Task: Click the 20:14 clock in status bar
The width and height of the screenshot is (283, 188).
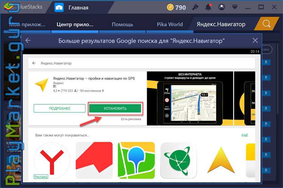Action: 255,51
